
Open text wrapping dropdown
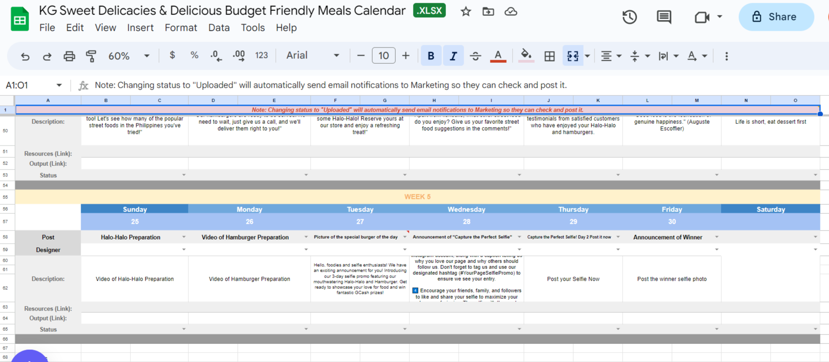(668, 56)
